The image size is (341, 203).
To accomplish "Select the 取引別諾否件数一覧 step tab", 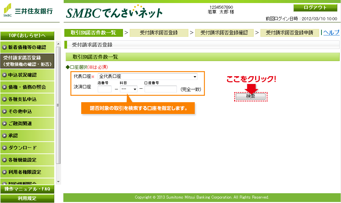I will (94, 33).
